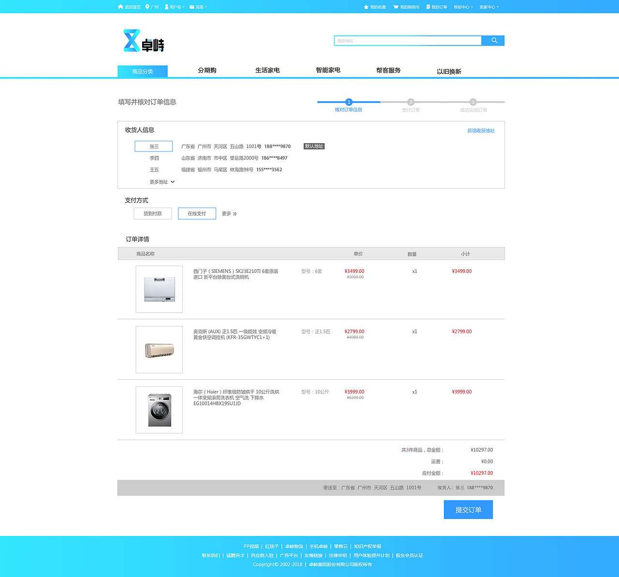Click step 1 核对订单信息 progress marker
619x577 pixels.
[x=349, y=102]
